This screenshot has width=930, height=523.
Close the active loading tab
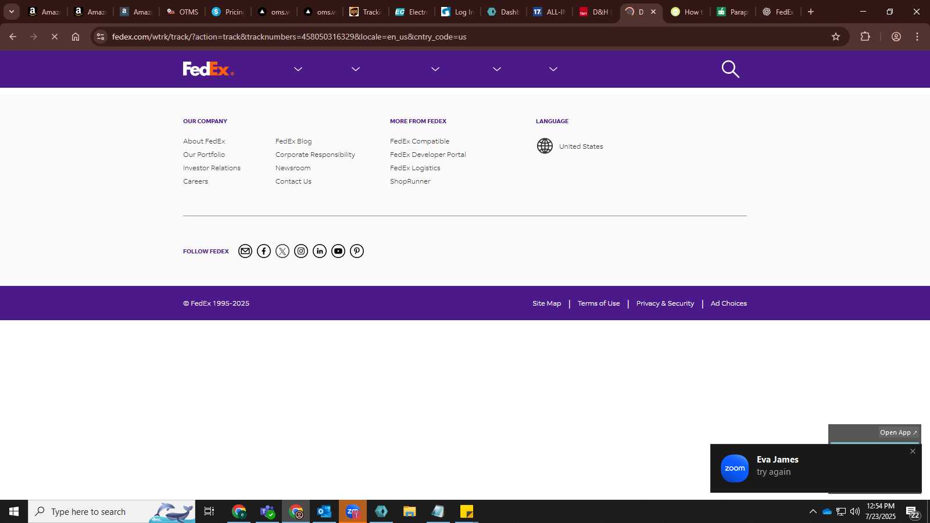tap(653, 12)
